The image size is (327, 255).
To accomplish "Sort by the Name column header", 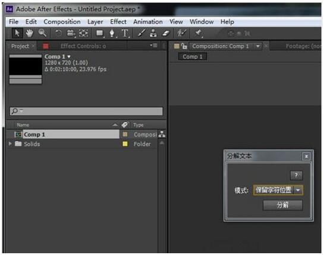I will click(x=23, y=125).
